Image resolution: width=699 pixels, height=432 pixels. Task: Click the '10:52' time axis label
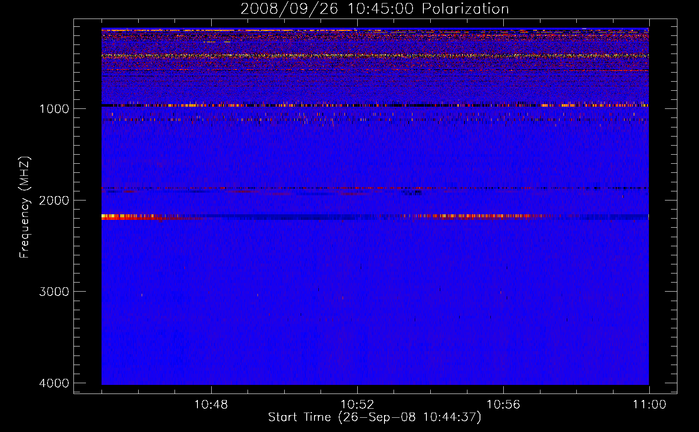click(x=357, y=405)
